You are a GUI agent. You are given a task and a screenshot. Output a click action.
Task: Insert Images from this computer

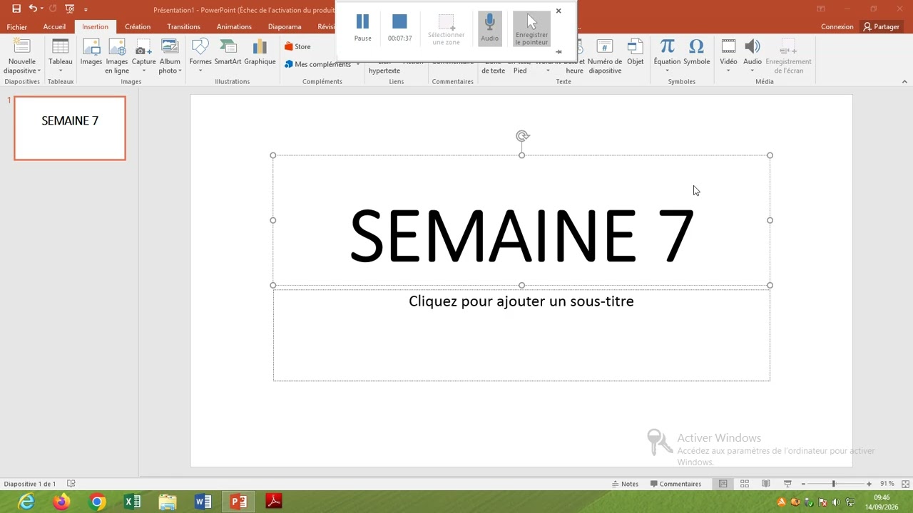click(x=91, y=53)
